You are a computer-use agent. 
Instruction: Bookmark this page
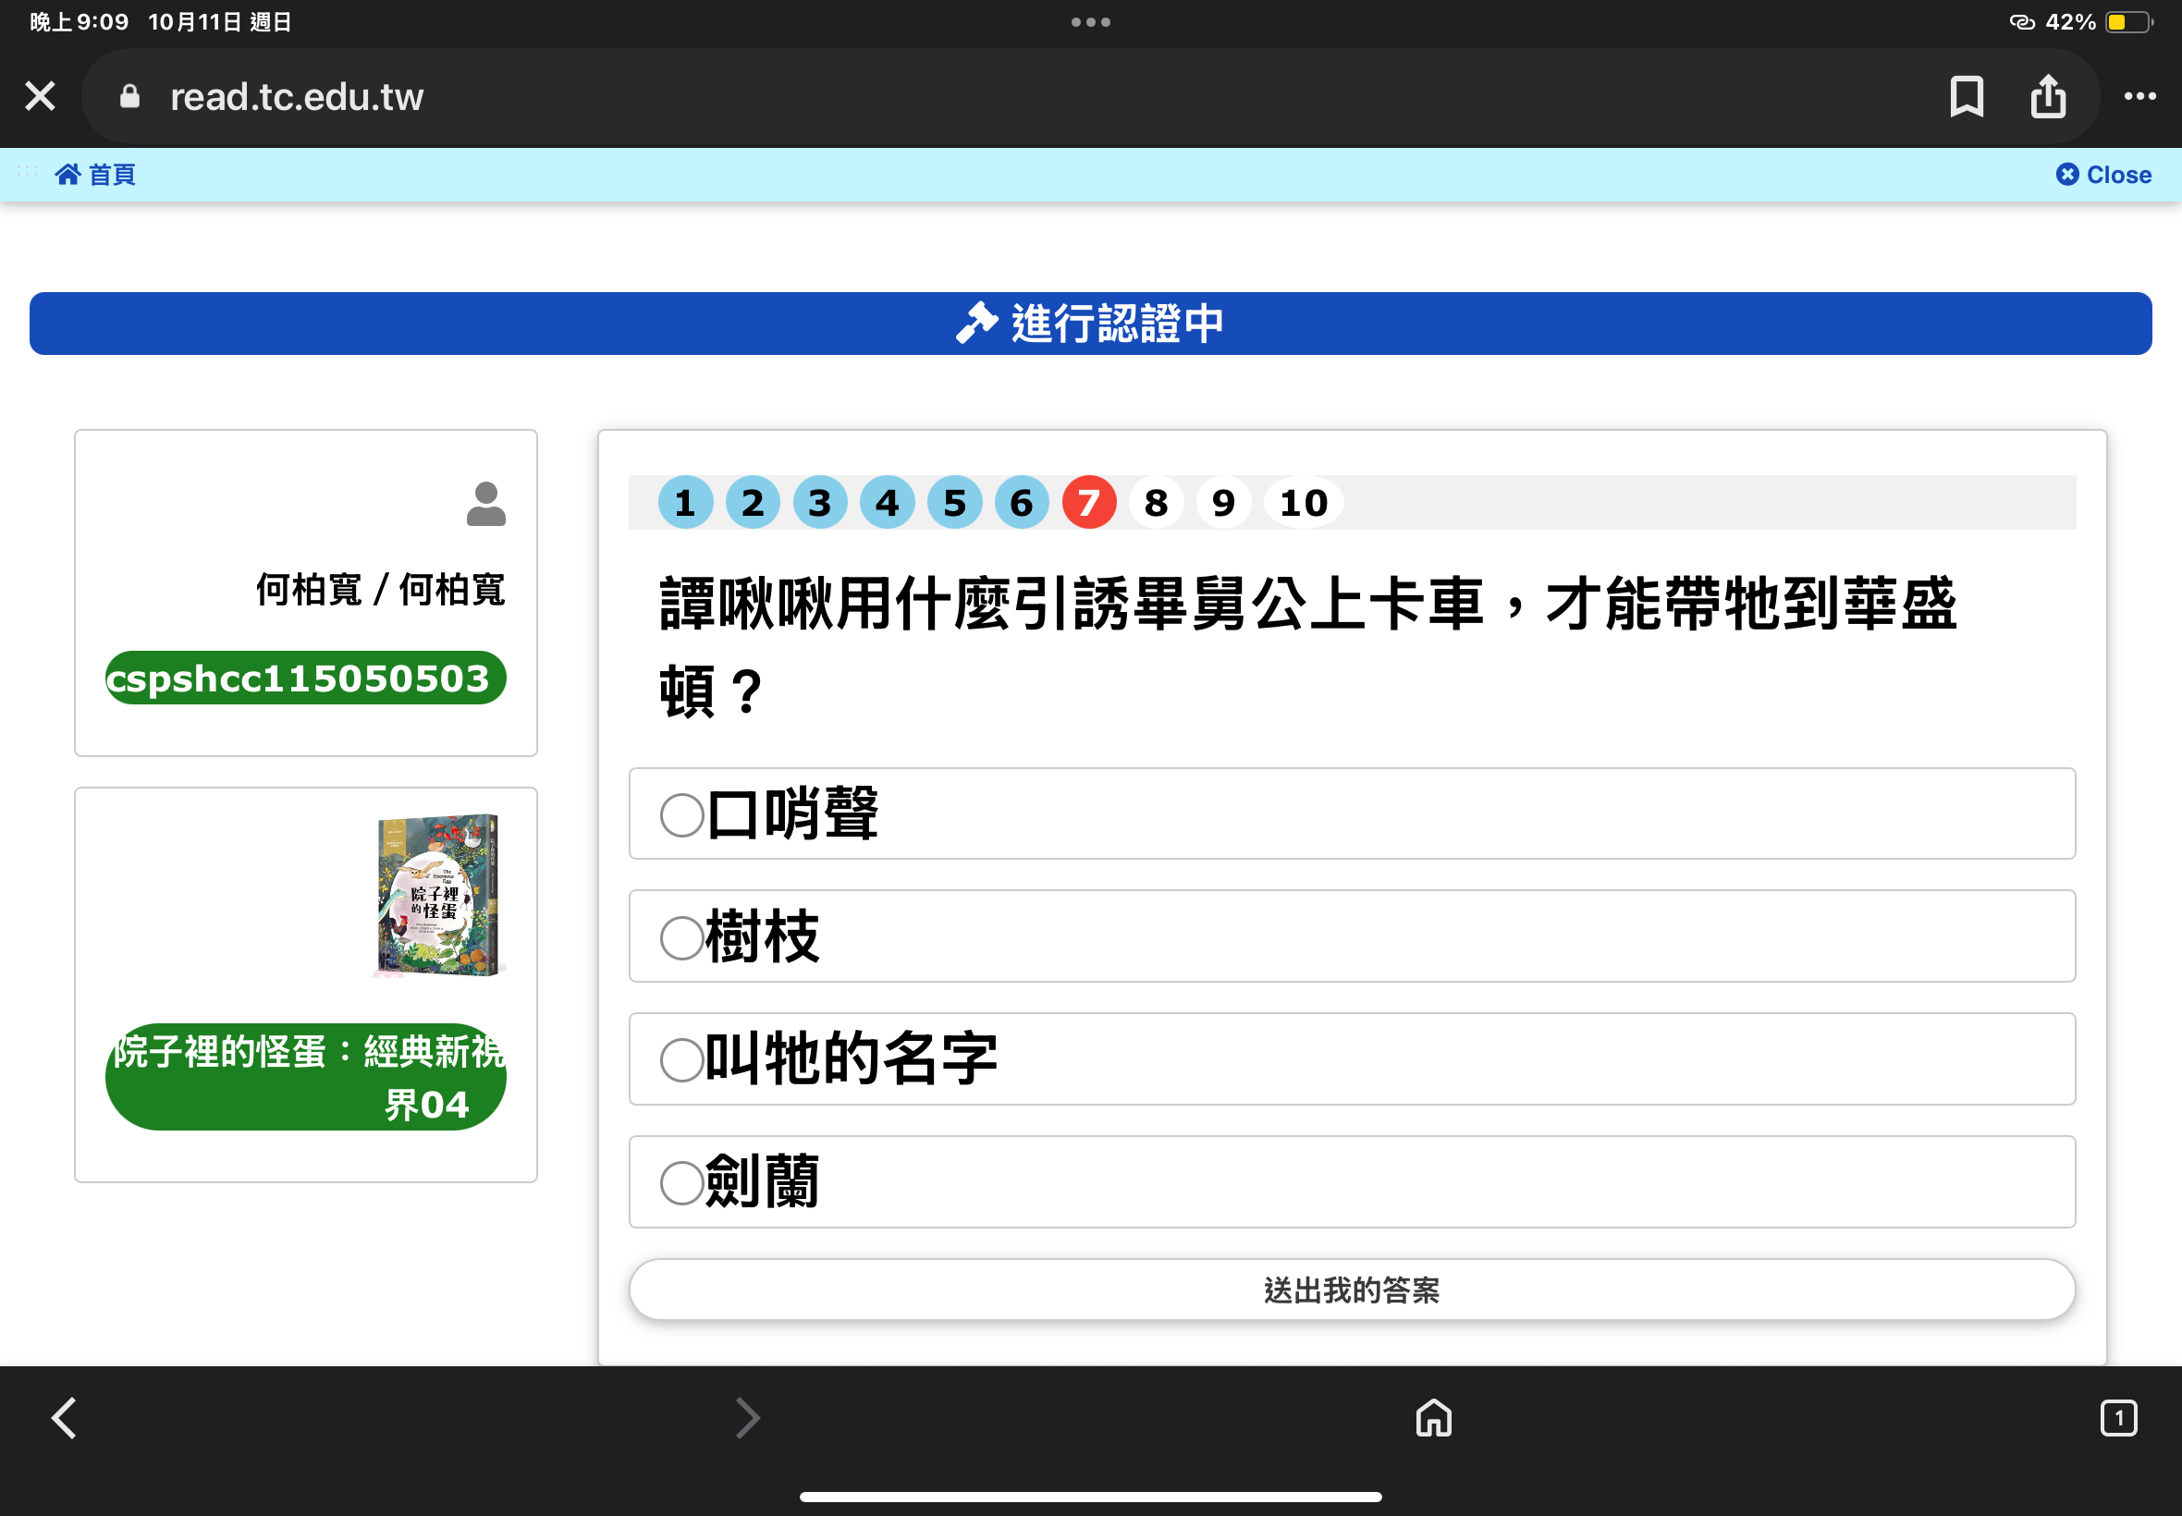(x=1966, y=96)
